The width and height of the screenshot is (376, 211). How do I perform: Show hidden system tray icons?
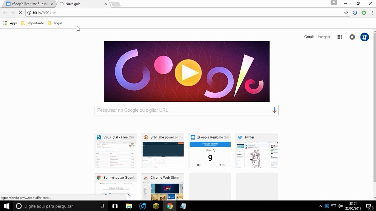(320, 206)
